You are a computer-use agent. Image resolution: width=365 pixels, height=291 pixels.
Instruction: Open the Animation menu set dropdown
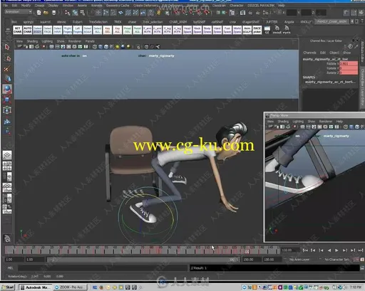click(18, 12)
